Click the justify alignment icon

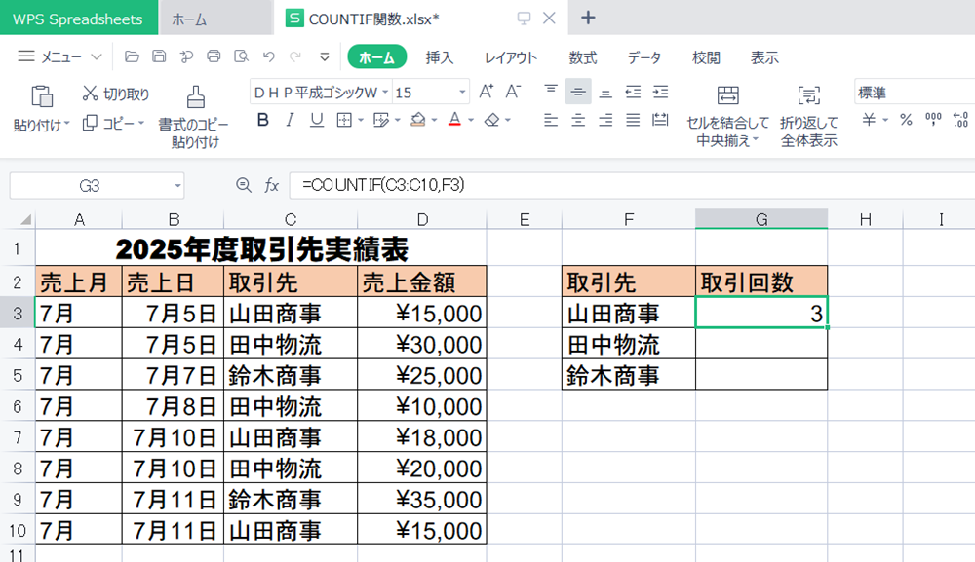pyautogui.click(x=633, y=120)
